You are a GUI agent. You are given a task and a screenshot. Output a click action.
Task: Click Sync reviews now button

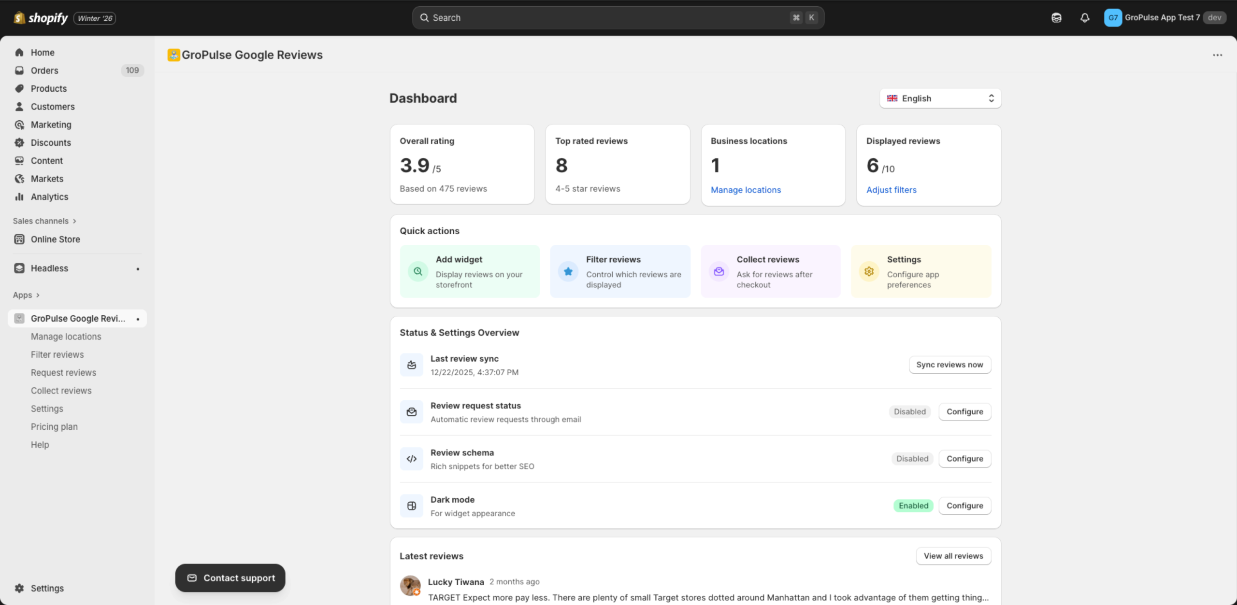click(x=949, y=365)
